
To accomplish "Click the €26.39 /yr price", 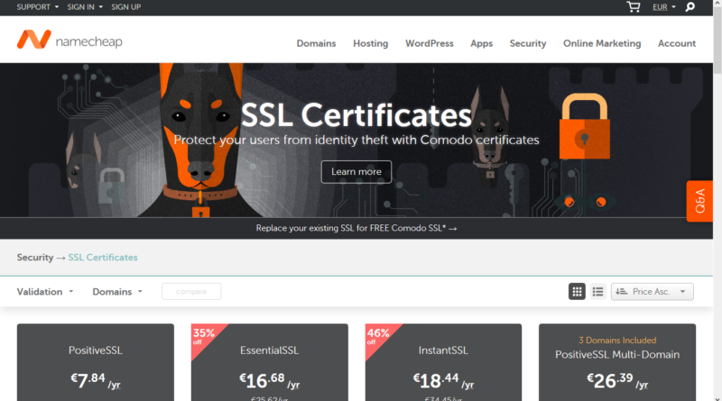I will point(617,380).
